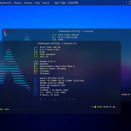Click the white glyph in the color palette row

74,100
